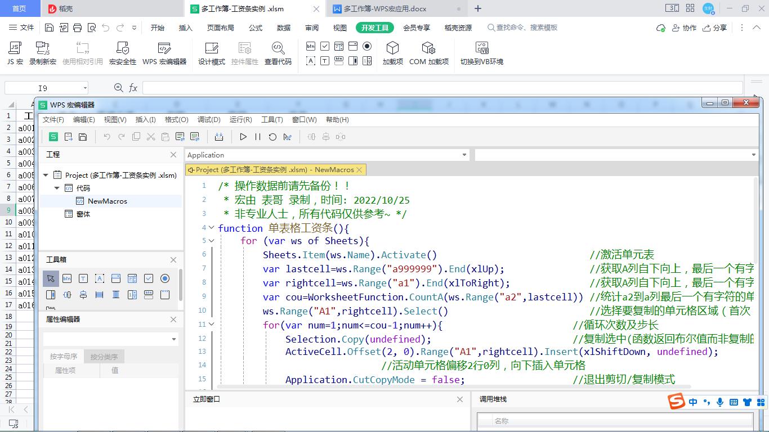Select the checkbox control in 工具箱
769x432 pixels.
point(149,278)
